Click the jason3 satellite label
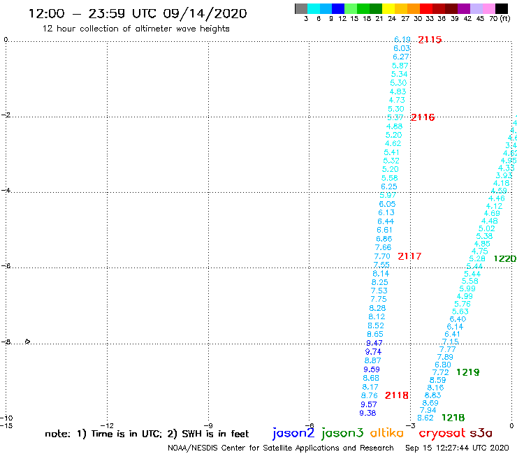 [x=342, y=433]
